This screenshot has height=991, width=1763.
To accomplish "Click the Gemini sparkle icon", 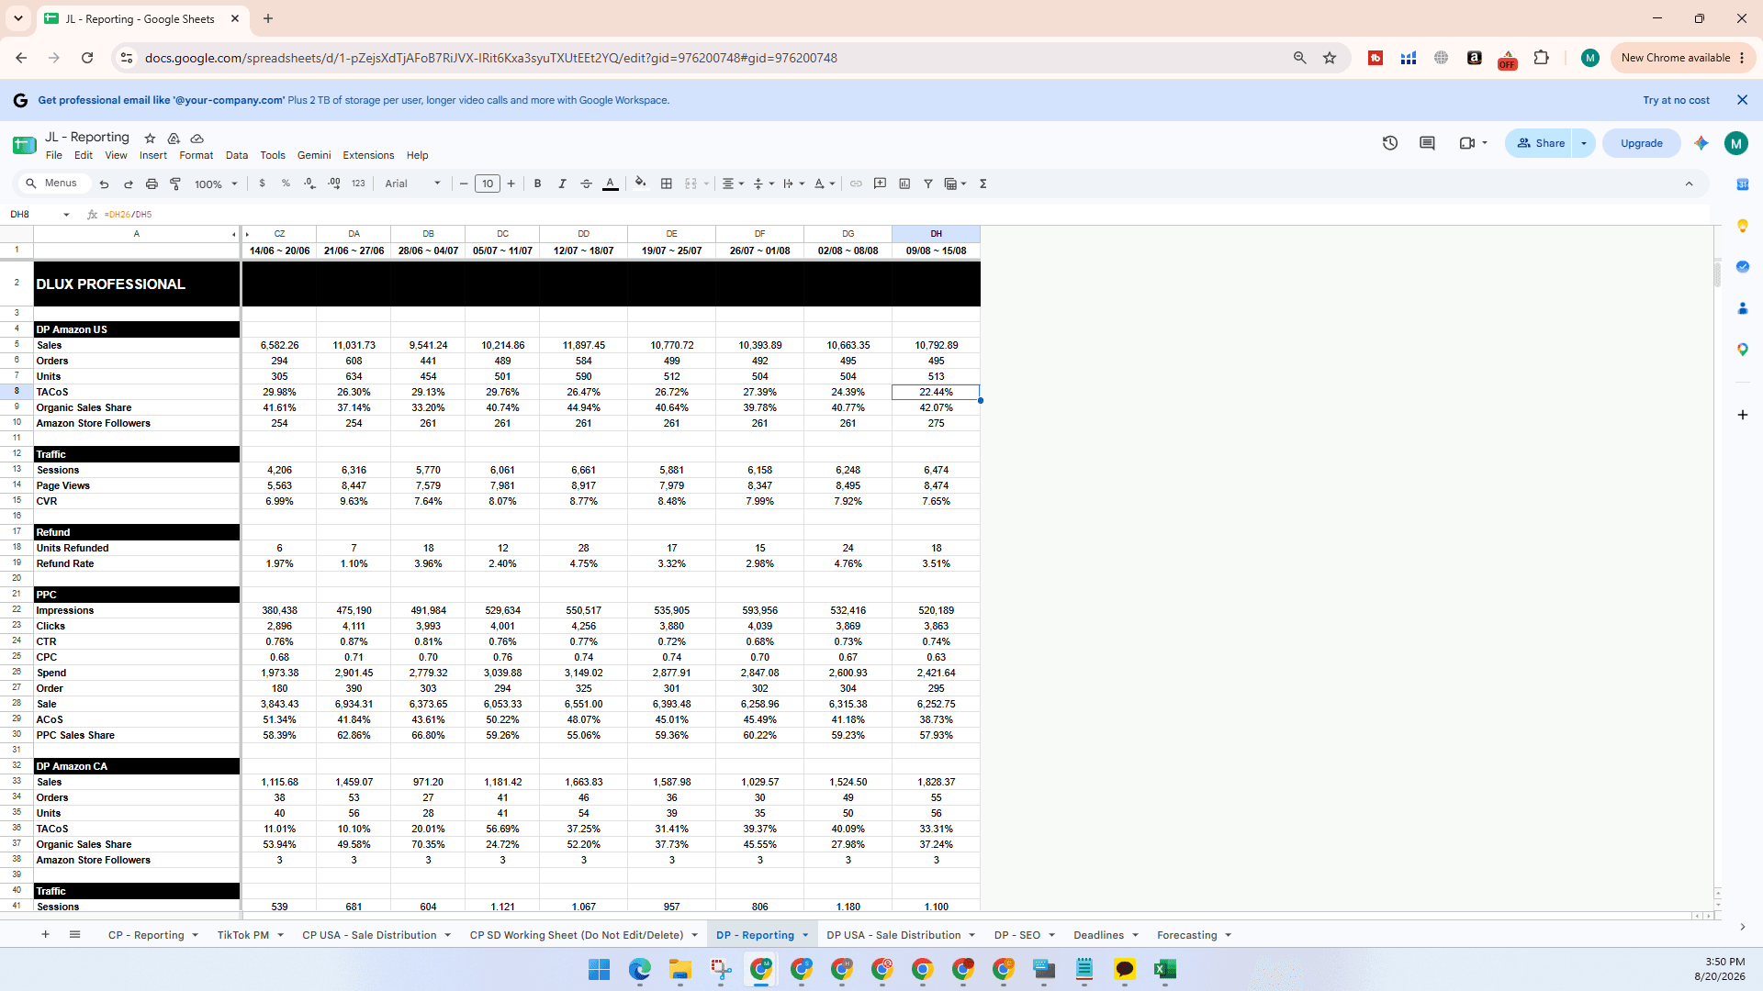I will [x=1701, y=143].
